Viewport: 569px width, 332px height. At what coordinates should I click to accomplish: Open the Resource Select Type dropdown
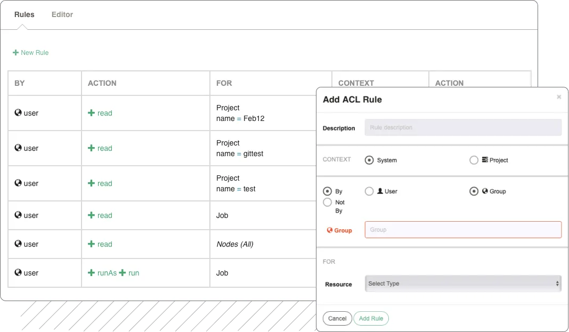[463, 284]
